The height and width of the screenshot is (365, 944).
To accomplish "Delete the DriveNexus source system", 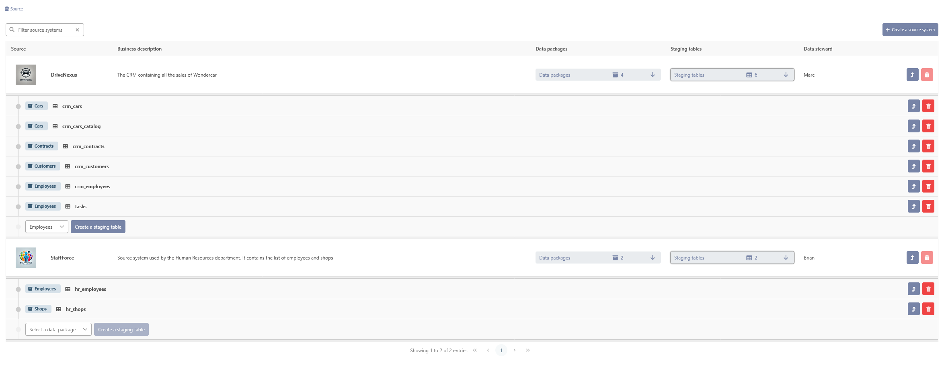I will click(x=927, y=75).
